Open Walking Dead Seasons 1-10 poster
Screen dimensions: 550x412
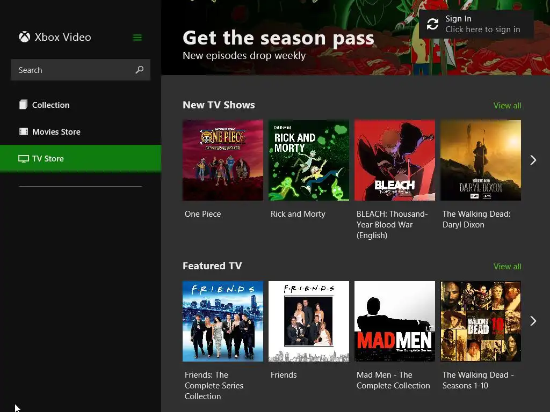(481, 321)
